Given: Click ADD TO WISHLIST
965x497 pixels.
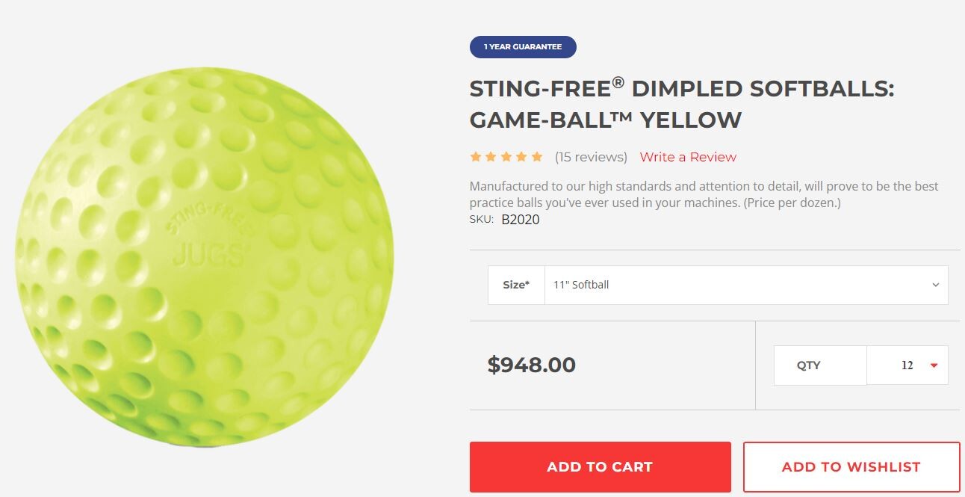Looking at the screenshot, I should [x=851, y=466].
